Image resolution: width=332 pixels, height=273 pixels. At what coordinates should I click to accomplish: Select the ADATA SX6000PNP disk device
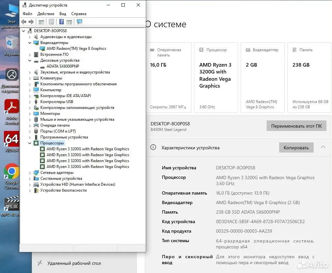[x=63, y=66]
